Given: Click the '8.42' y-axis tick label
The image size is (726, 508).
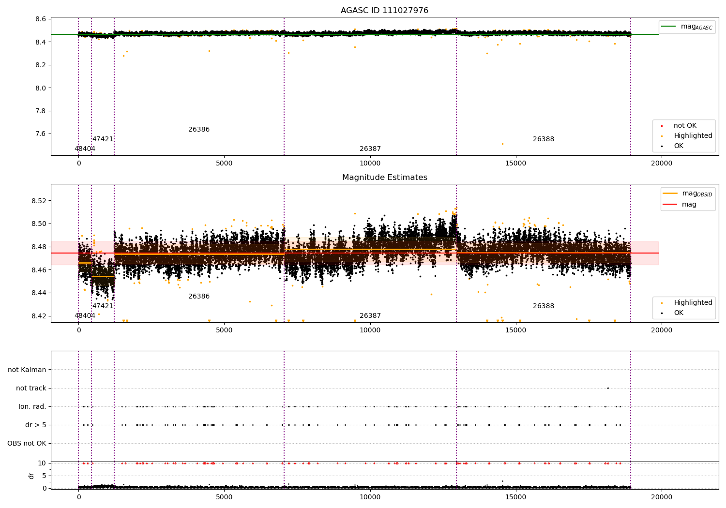Looking at the screenshot, I should tap(39, 316).
